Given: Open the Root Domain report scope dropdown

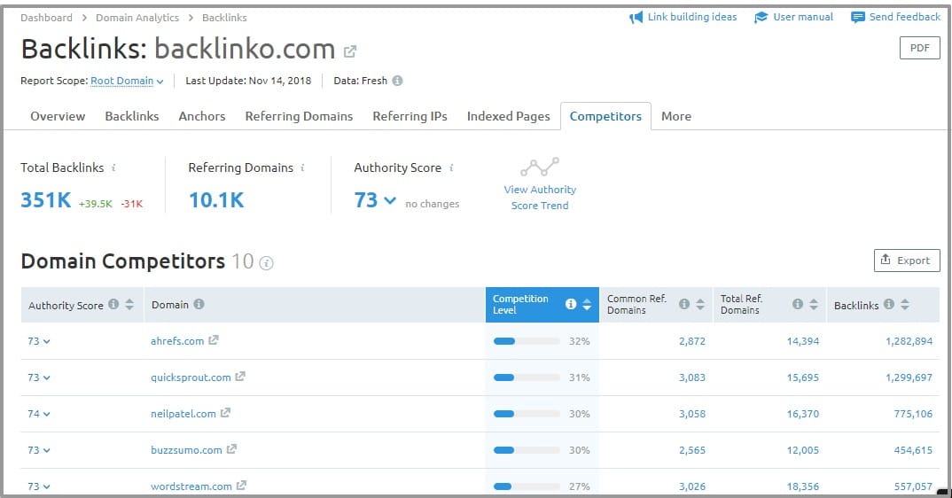Looking at the screenshot, I should pyautogui.click(x=127, y=81).
